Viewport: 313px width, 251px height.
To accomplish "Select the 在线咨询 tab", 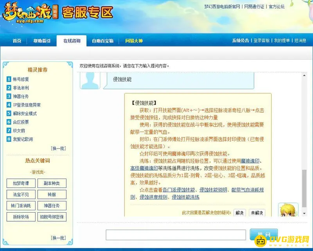I will [x=72, y=41].
